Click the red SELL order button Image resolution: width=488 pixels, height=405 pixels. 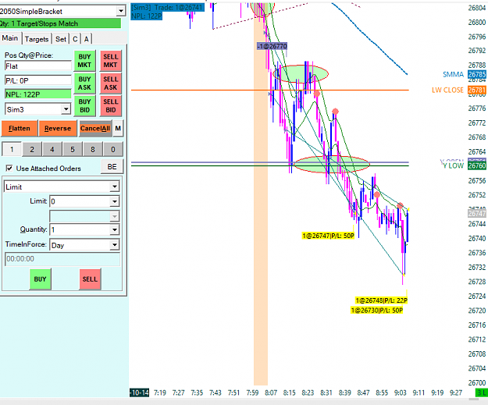(x=90, y=279)
